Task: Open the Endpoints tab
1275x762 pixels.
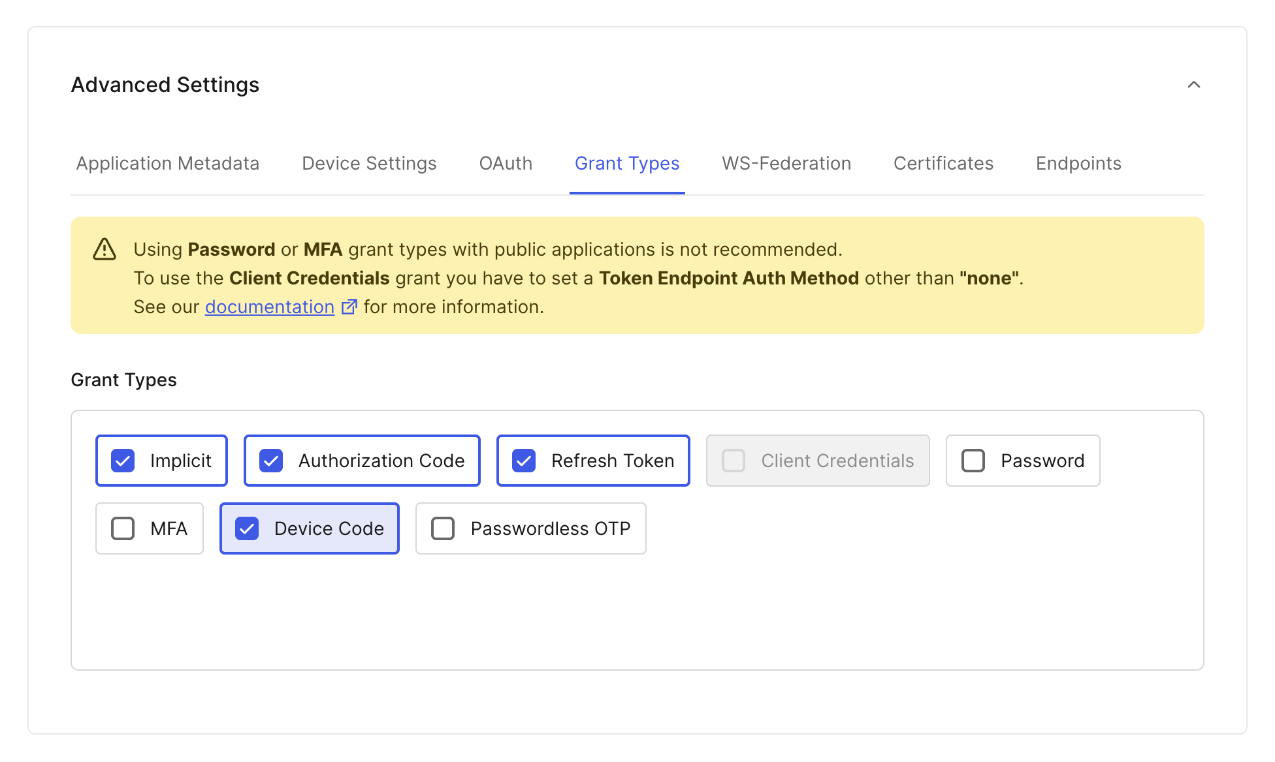Action: click(x=1078, y=163)
